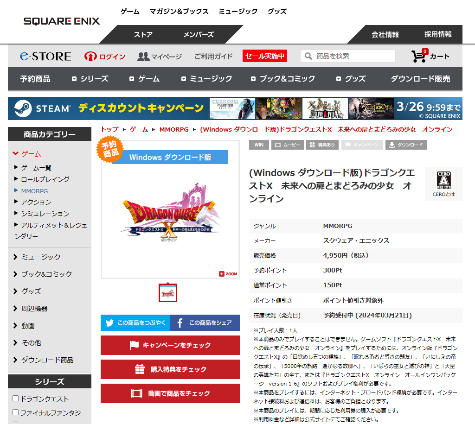
Task: Open マガジン&ブックス top menu
Action: pyautogui.click(x=179, y=12)
